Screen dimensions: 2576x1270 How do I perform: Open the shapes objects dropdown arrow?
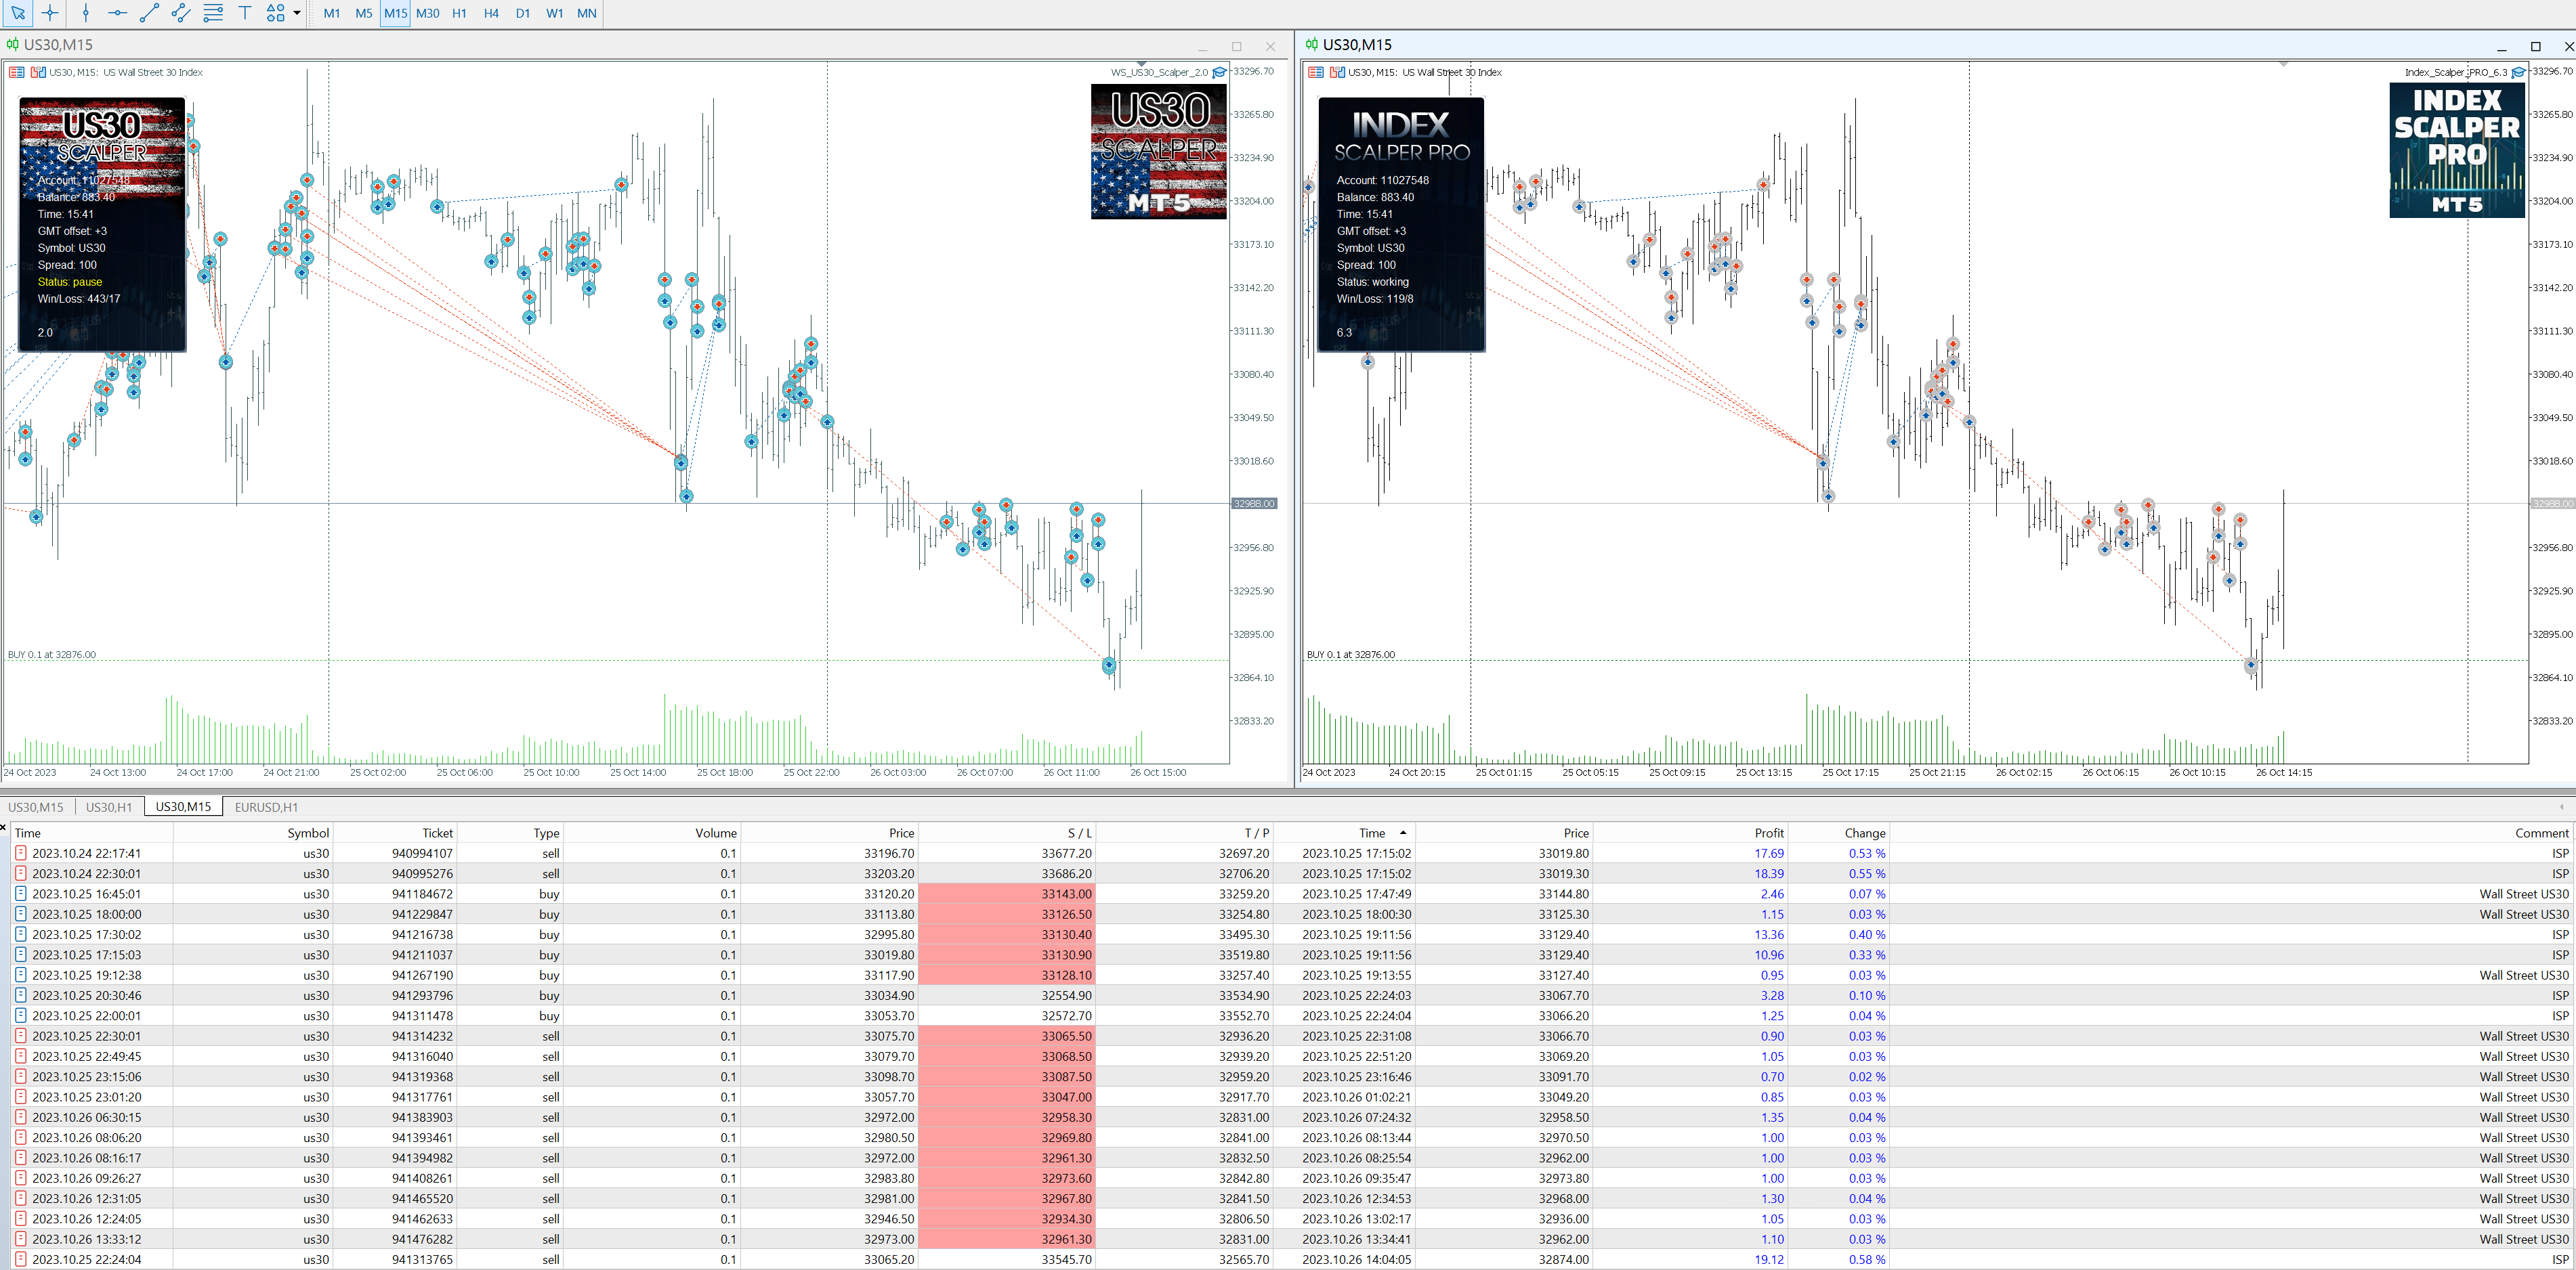[297, 13]
